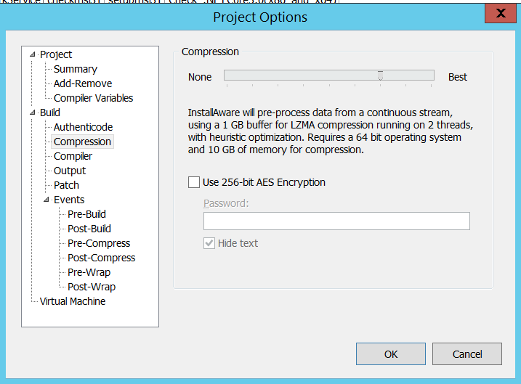Open Compiler Variables in the tree

point(93,98)
